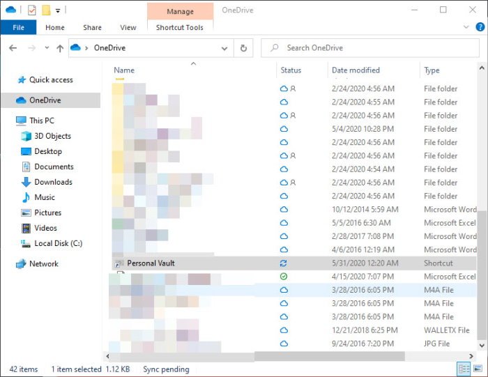Click the Properties checkmark icon in quick access toolbar

click(32, 10)
